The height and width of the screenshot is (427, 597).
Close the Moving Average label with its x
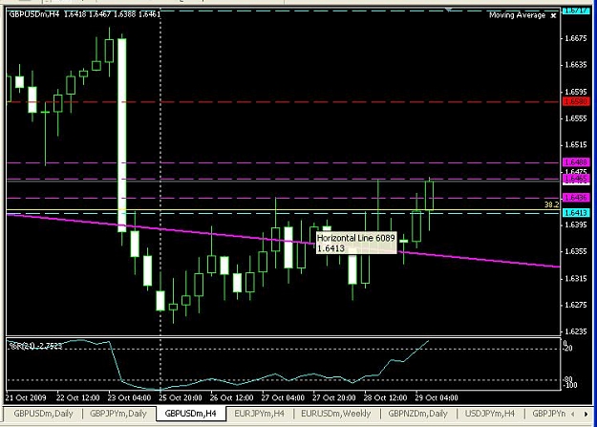[554, 15]
